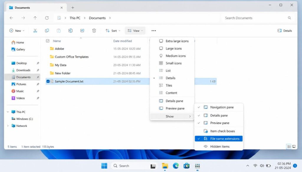Image resolution: width=302 pixels, height=172 pixels.
Task: Open Windows Start menu
Action: tap(104, 166)
